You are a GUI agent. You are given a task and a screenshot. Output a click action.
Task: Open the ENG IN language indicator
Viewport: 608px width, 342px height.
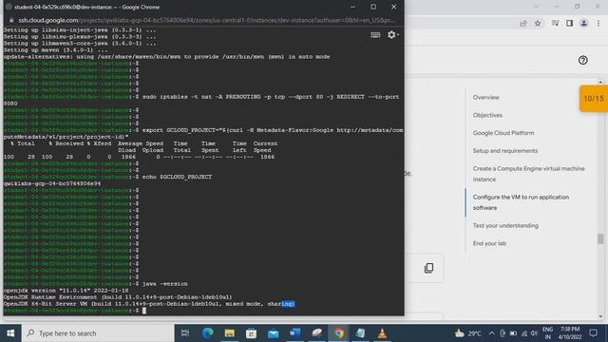coord(547,333)
